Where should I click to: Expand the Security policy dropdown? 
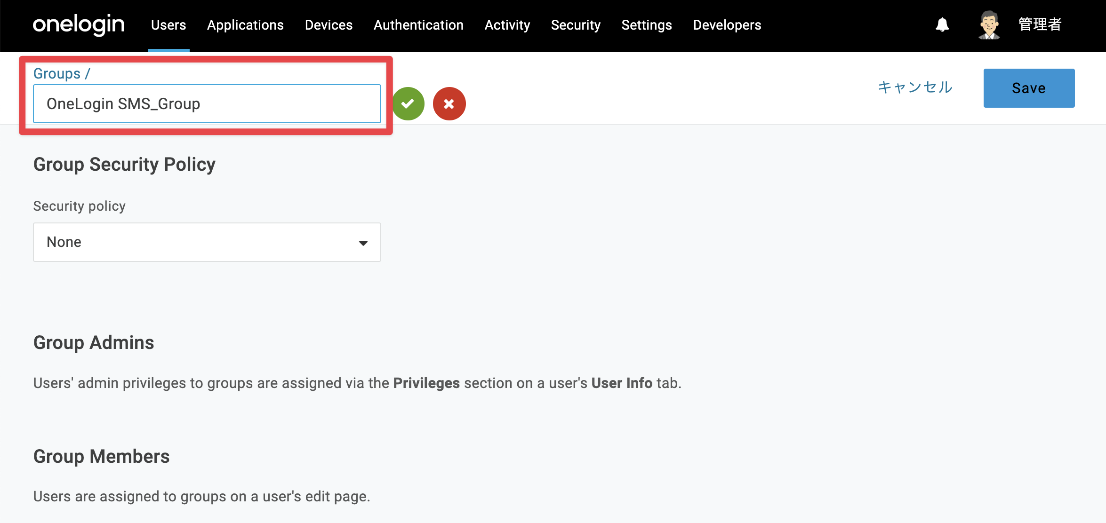(207, 242)
